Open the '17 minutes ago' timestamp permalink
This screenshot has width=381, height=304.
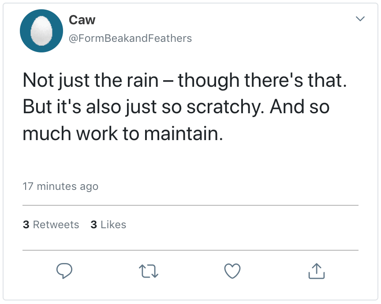pos(60,186)
